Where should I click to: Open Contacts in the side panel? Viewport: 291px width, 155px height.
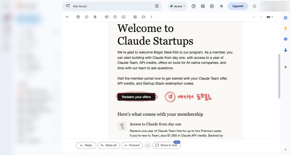(x=286, y=50)
